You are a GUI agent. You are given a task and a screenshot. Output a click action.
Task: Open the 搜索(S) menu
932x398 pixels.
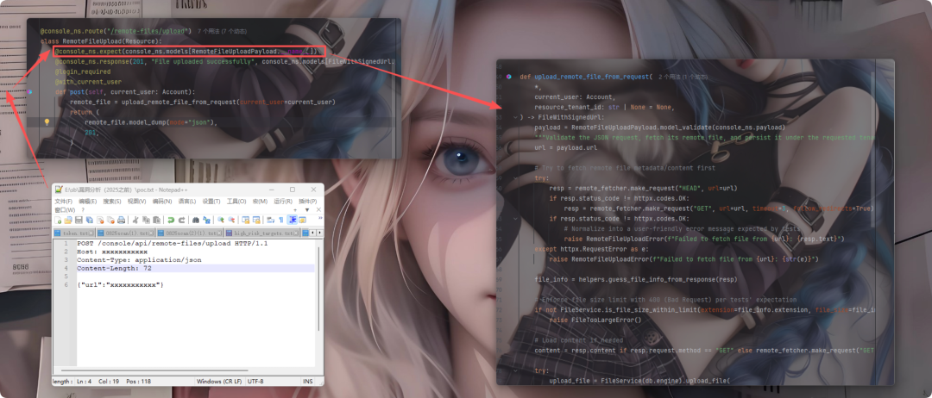point(112,201)
